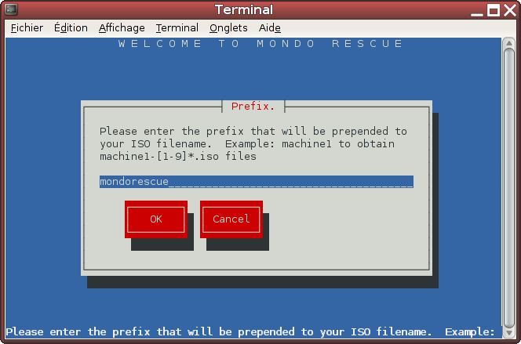Close the Terminal window
This screenshot has height=344, width=521.
[x=510, y=10]
